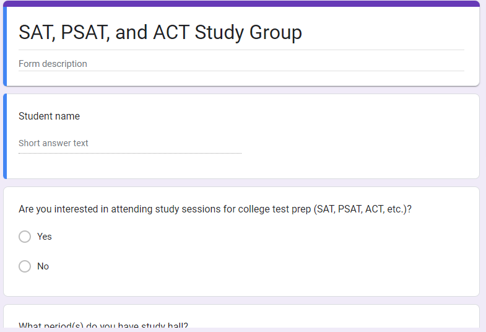Click the Student name question title
The image size is (486, 332).
point(50,116)
